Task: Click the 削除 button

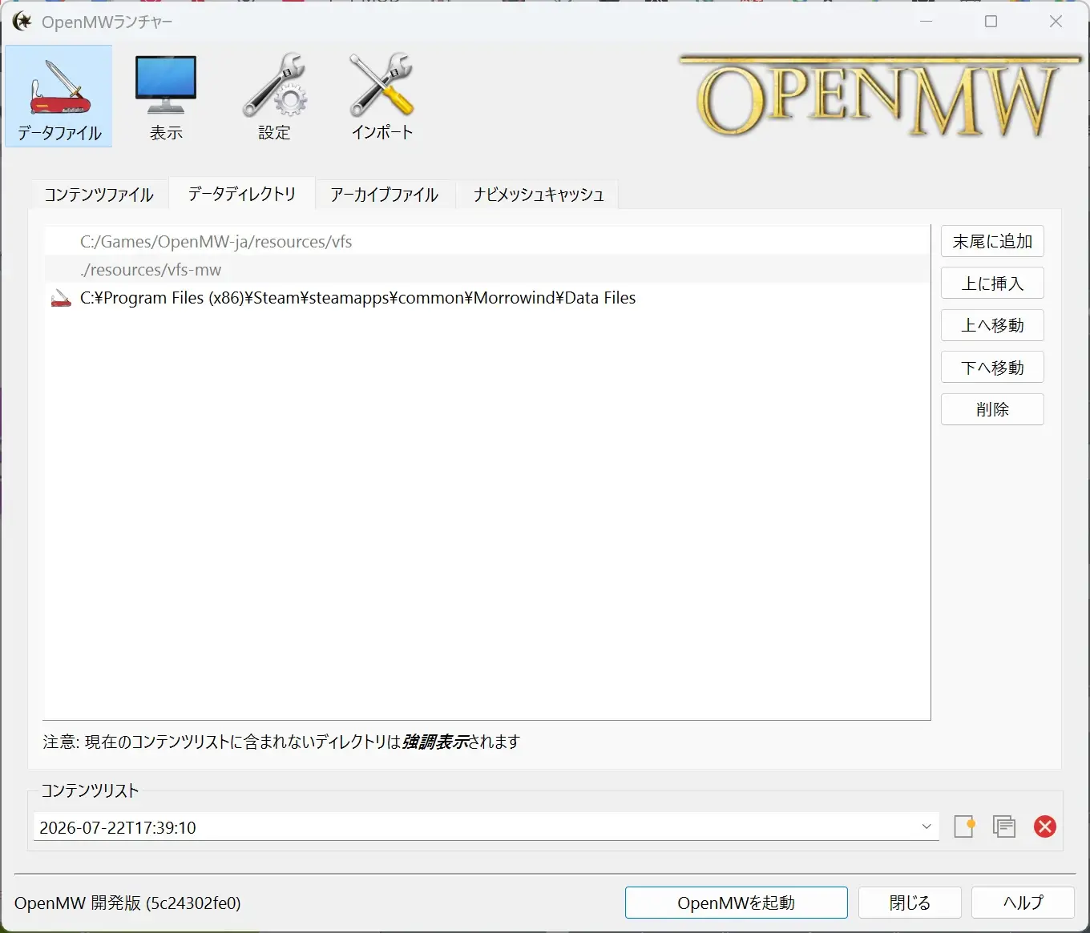Action: point(992,409)
